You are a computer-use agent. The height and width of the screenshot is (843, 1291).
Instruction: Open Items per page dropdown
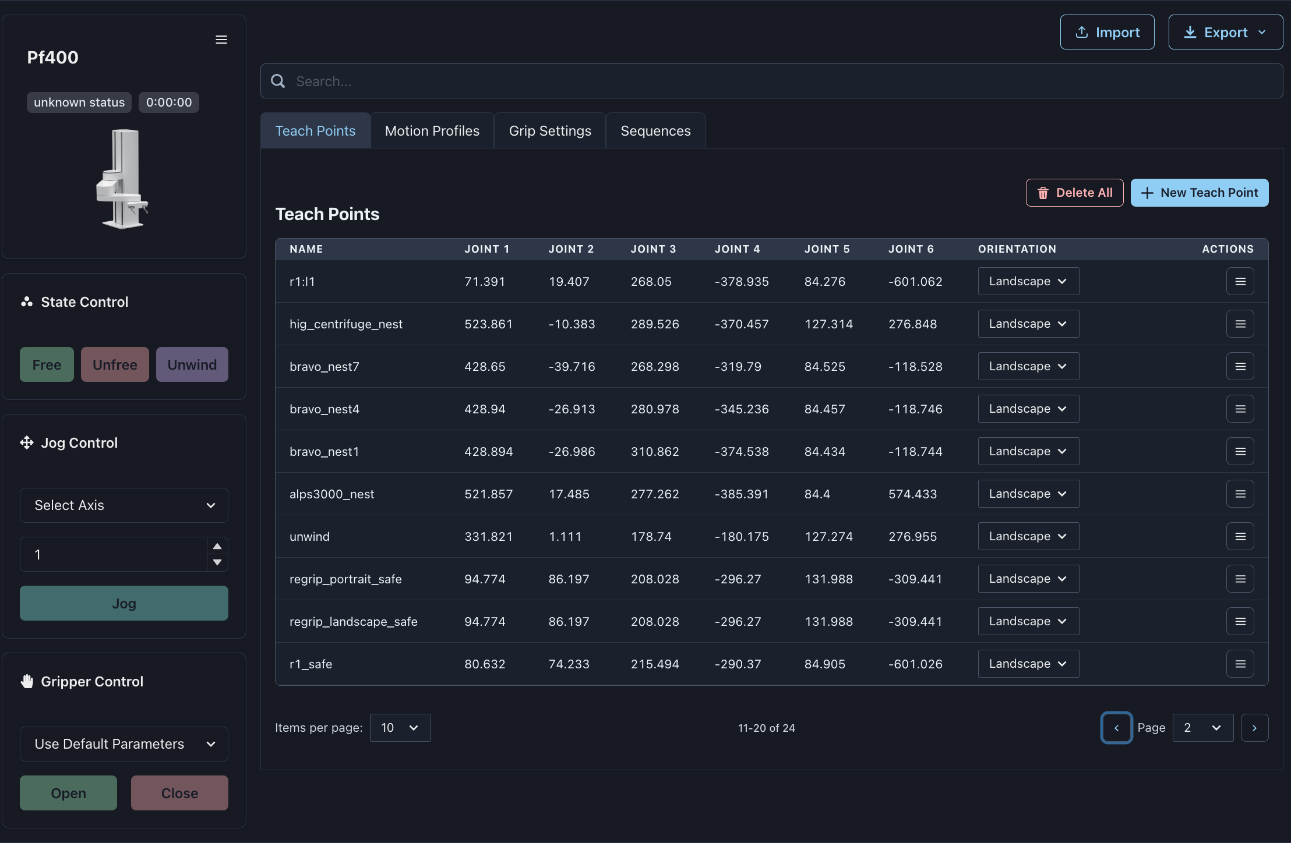pyautogui.click(x=400, y=728)
